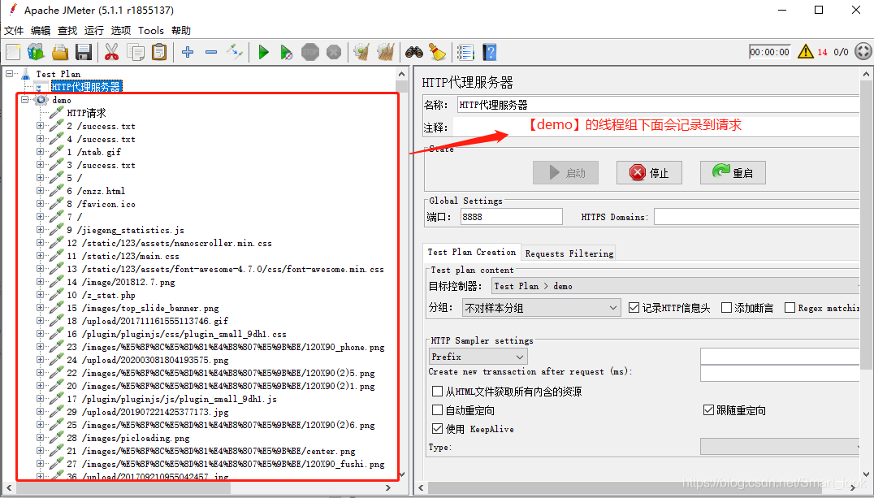Expand the 11 /static/123/main.css node

[x=40, y=256]
